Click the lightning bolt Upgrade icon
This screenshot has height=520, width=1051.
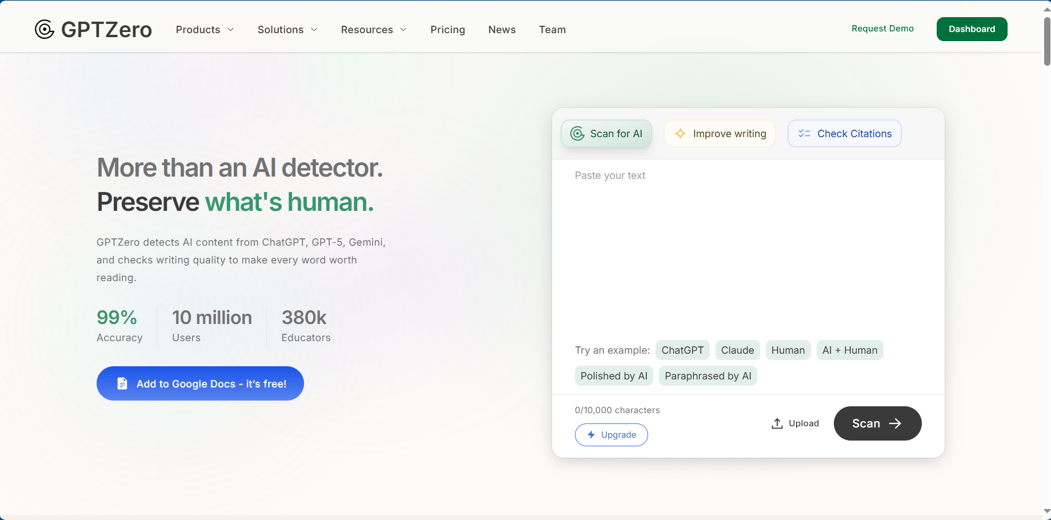pos(592,435)
